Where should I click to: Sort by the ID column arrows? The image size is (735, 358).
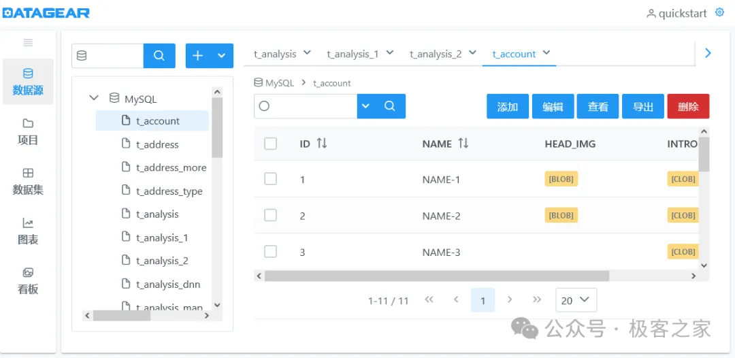pos(321,144)
